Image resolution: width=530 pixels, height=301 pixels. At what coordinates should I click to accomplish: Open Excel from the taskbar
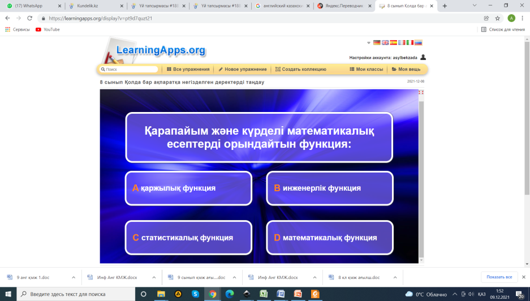coord(264,294)
